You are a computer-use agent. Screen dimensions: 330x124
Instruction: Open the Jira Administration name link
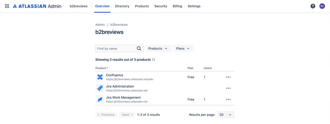(120, 86)
